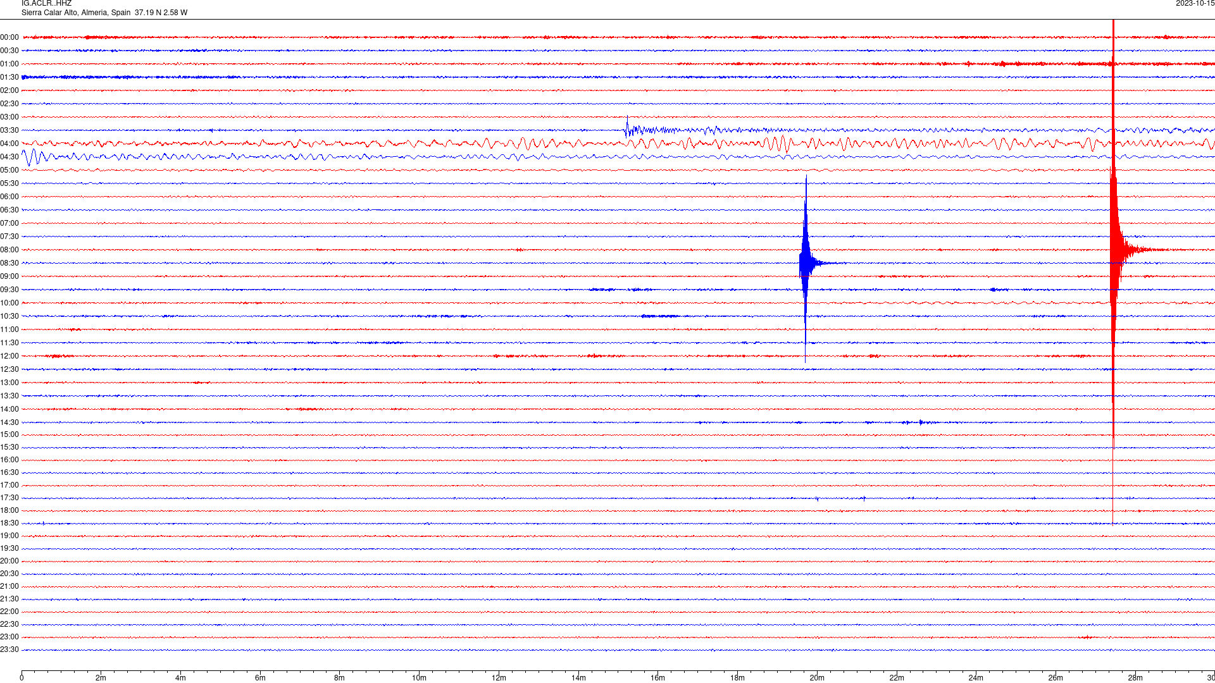1215x683 pixels.
Task: Click the 28m axis tick label
Action: [1135, 678]
